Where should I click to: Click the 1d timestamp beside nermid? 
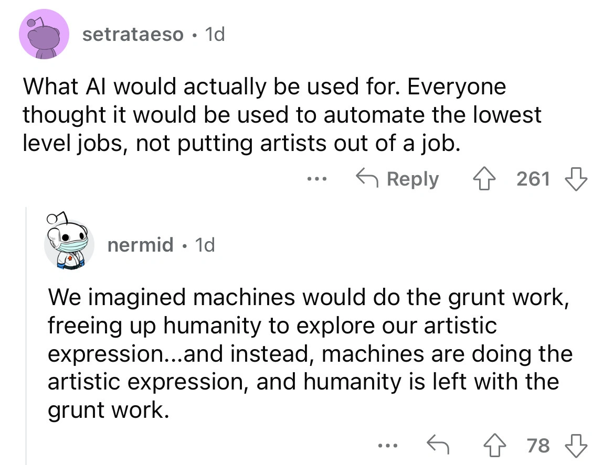click(204, 244)
